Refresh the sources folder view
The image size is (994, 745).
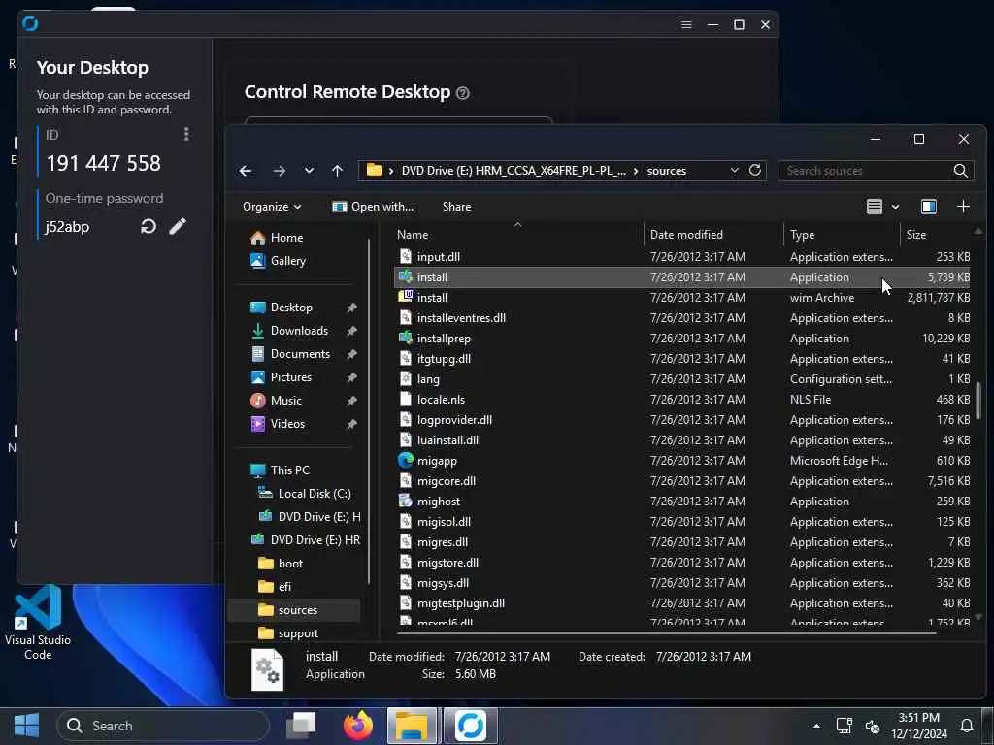click(754, 170)
